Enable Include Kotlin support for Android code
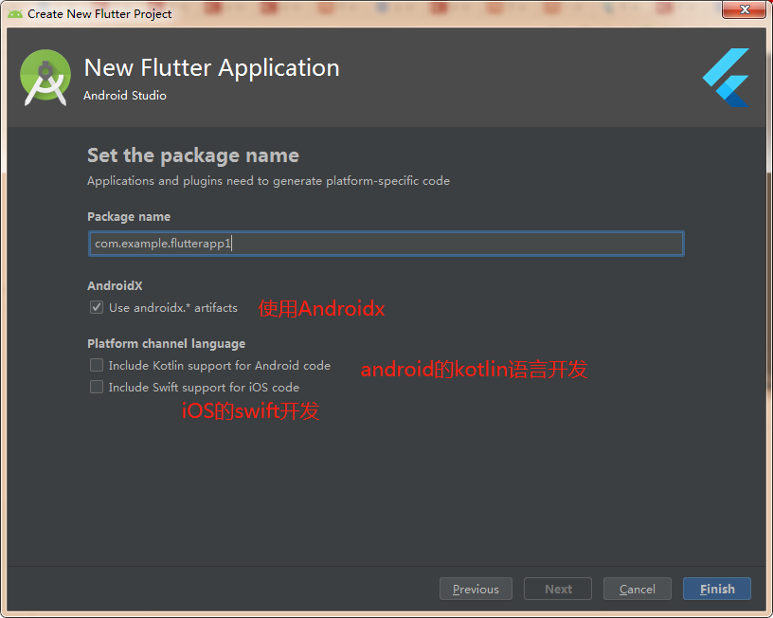The image size is (773, 618). click(x=97, y=366)
